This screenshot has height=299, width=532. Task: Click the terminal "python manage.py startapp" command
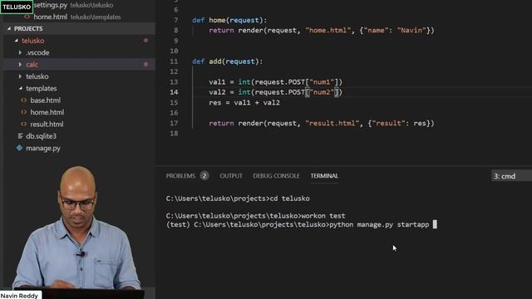click(x=379, y=225)
